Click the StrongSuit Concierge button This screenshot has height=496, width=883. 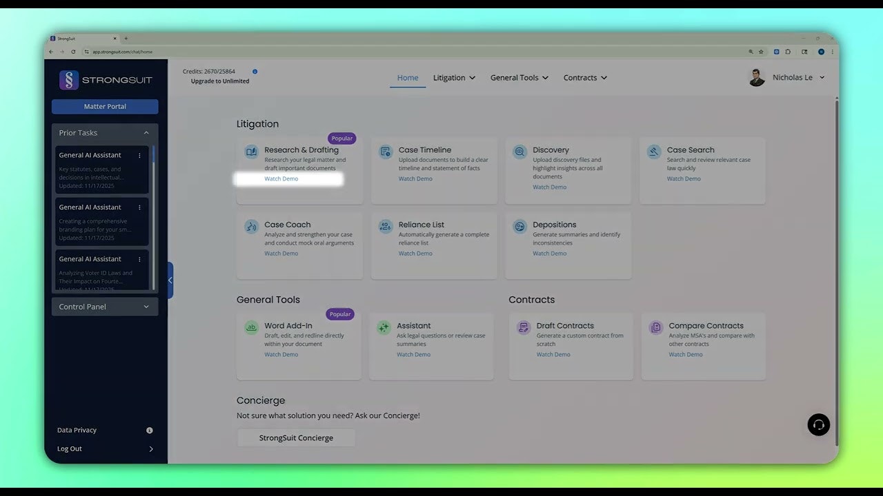point(296,438)
